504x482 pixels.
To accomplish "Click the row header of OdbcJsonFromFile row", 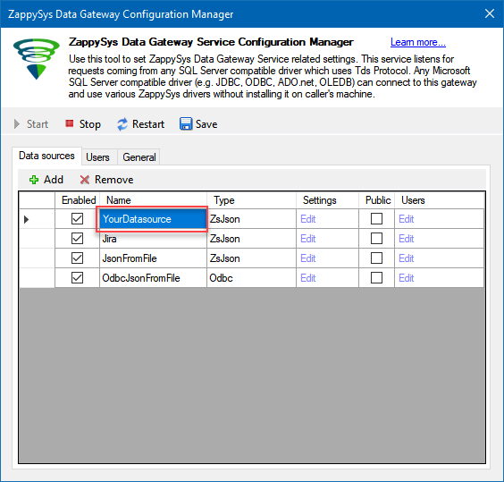I will pyautogui.click(x=37, y=278).
